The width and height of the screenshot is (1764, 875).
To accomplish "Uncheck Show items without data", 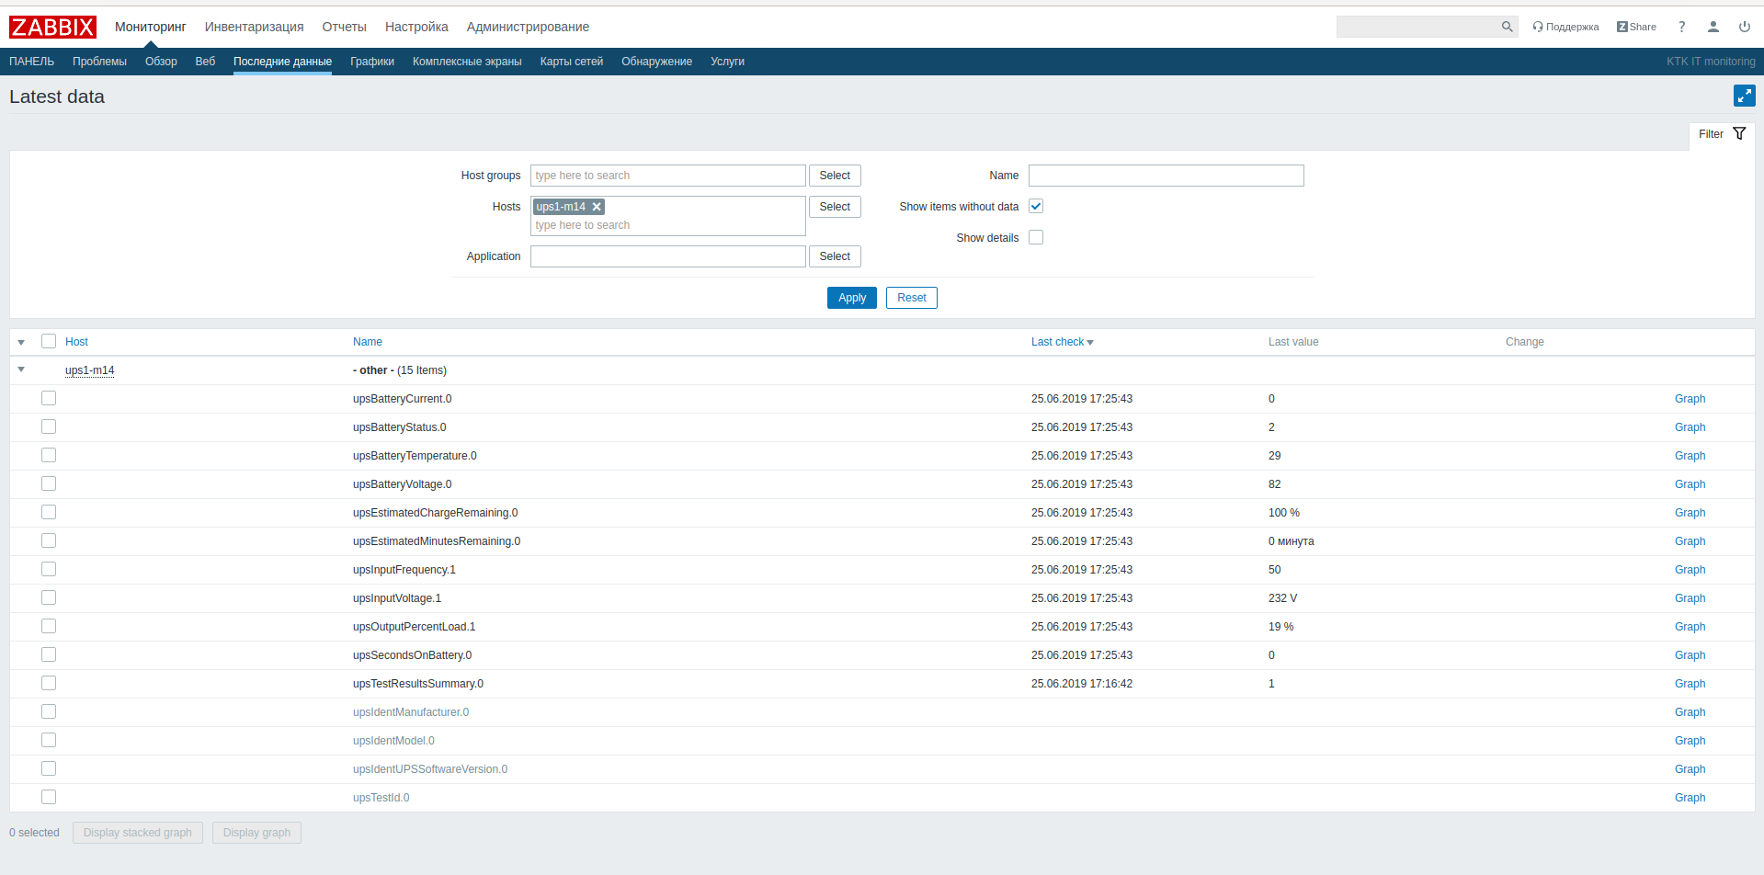I will tap(1036, 206).
